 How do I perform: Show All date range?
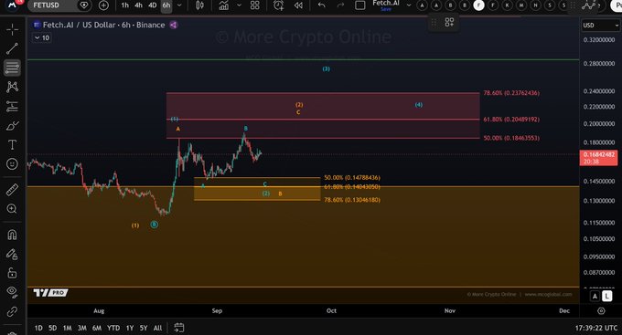[157, 328]
